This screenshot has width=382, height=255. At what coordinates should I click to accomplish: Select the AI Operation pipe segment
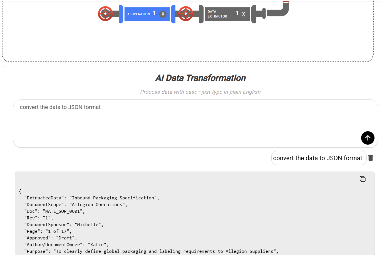coord(138,14)
